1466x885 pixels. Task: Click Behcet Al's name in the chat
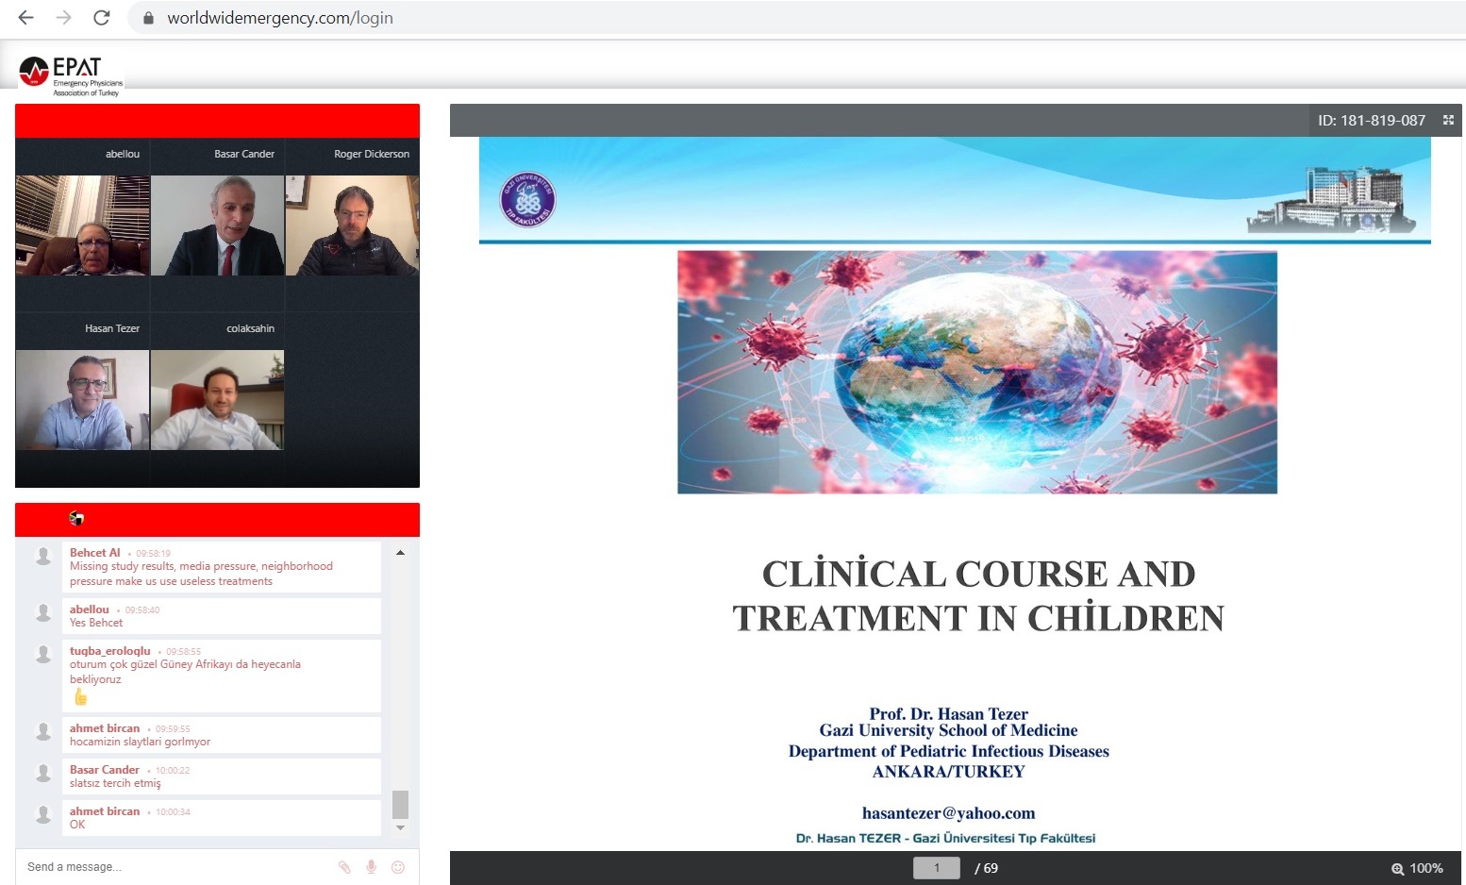(x=94, y=553)
